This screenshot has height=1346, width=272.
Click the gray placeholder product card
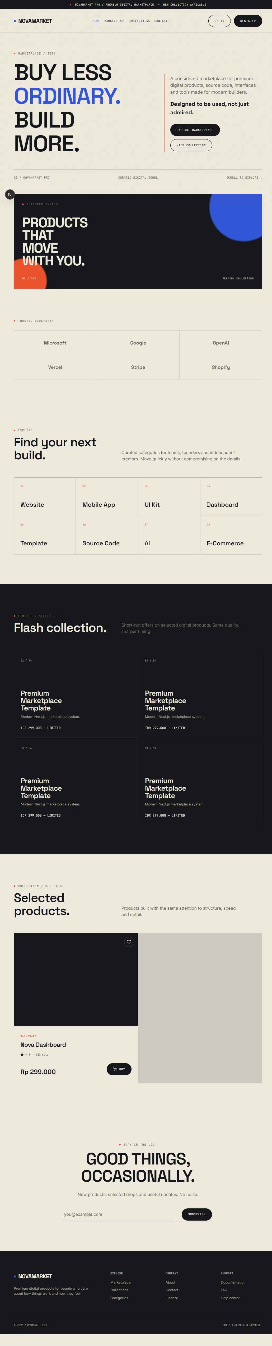coord(200,1008)
